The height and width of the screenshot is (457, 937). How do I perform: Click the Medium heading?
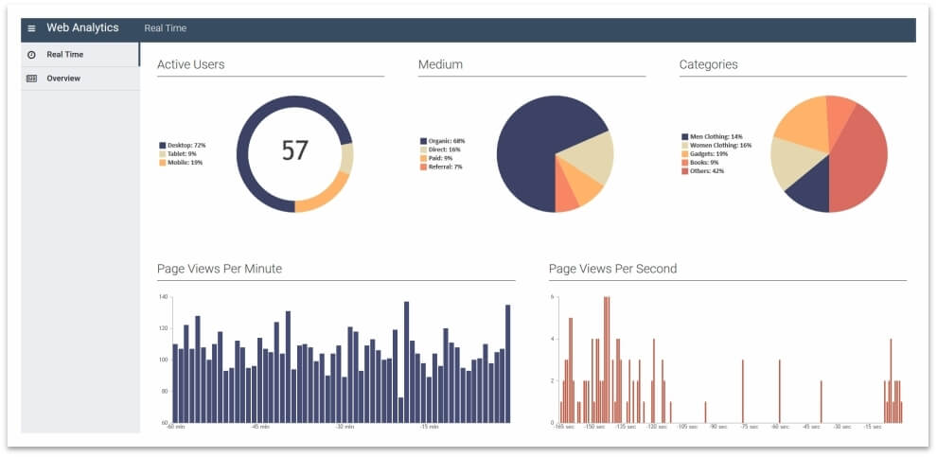point(440,64)
